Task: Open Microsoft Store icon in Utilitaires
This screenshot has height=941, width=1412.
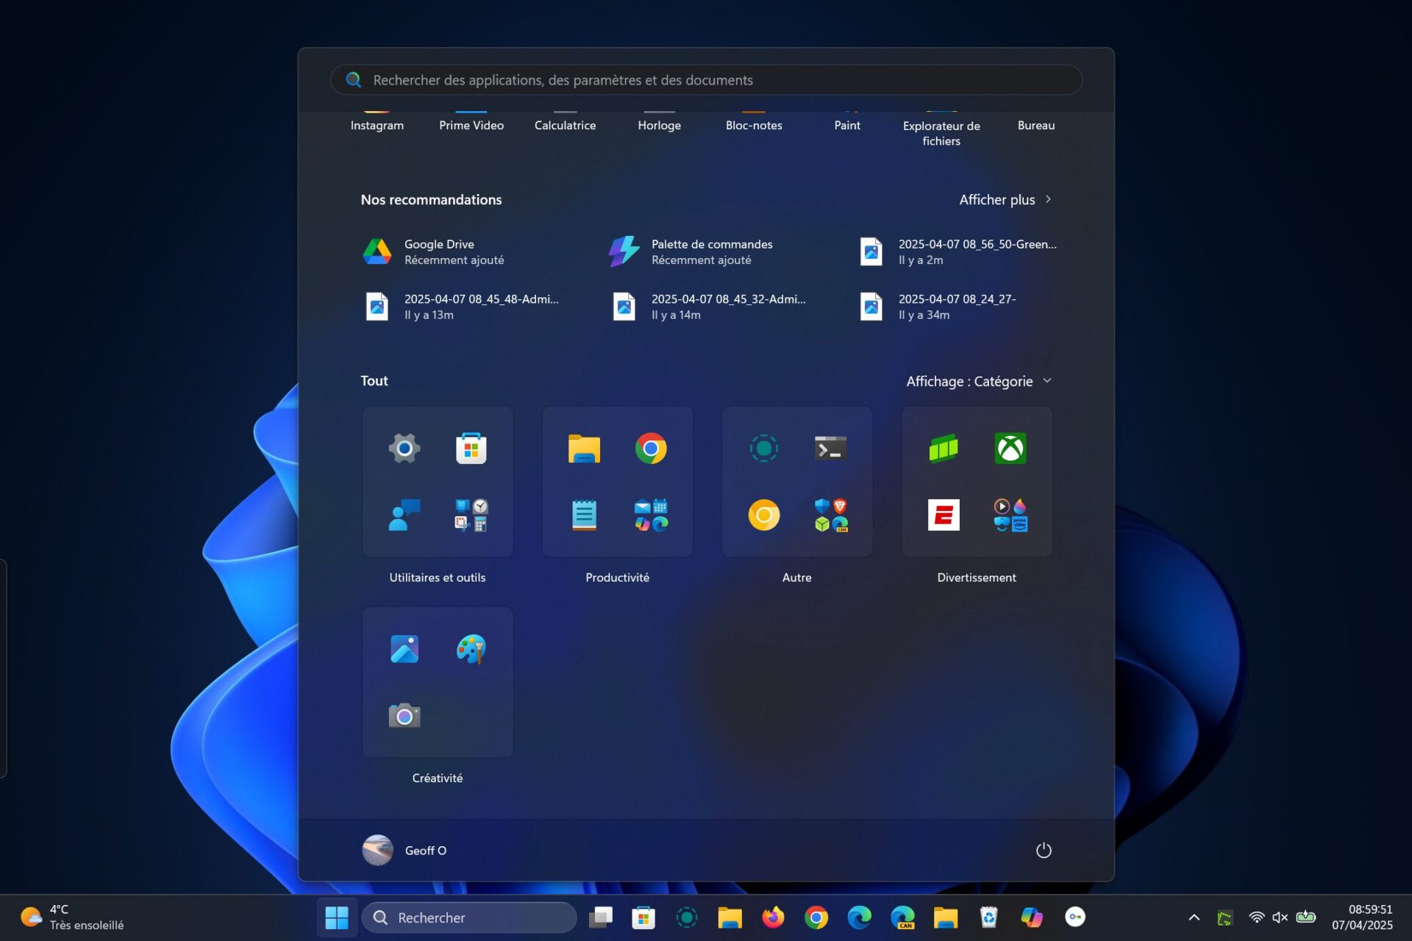Action: tap(471, 448)
